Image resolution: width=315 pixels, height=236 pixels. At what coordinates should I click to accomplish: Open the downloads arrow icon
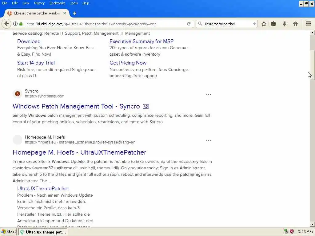285,24
